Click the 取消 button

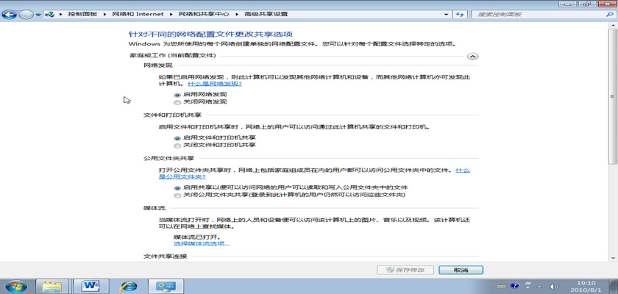click(x=461, y=270)
